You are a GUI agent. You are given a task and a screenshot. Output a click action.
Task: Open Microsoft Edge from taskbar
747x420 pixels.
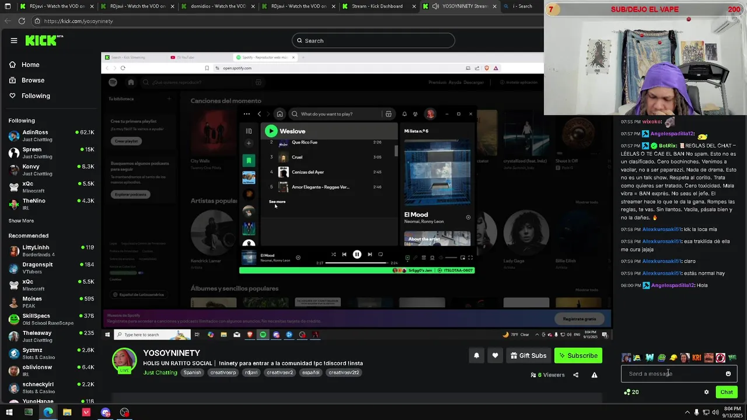click(48, 412)
